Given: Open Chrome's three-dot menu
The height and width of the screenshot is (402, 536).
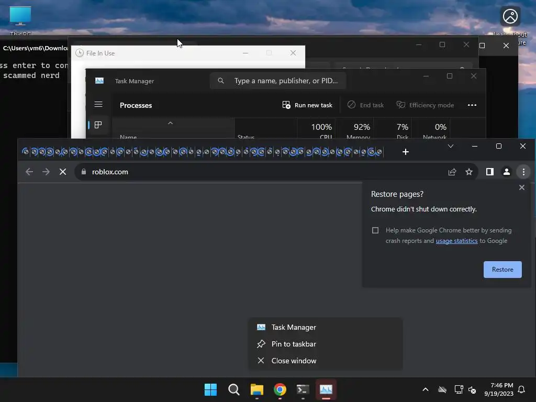Looking at the screenshot, I should pos(523,172).
